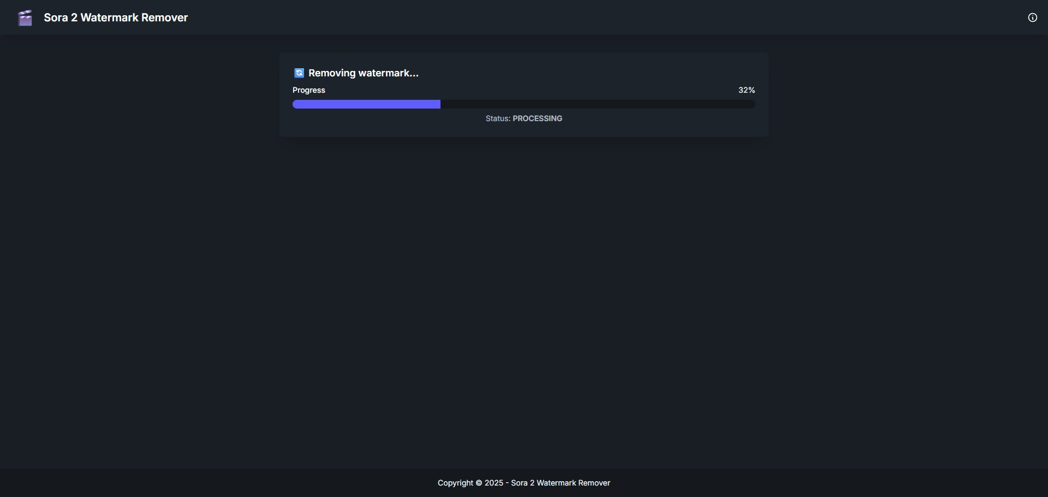The width and height of the screenshot is (1048, 497).
Task: Click the word "Copyright" in the footer
Action: tap(455, 483)
